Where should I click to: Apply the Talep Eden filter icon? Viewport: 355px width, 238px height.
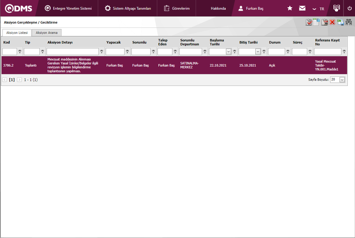(x=175, y=51)
